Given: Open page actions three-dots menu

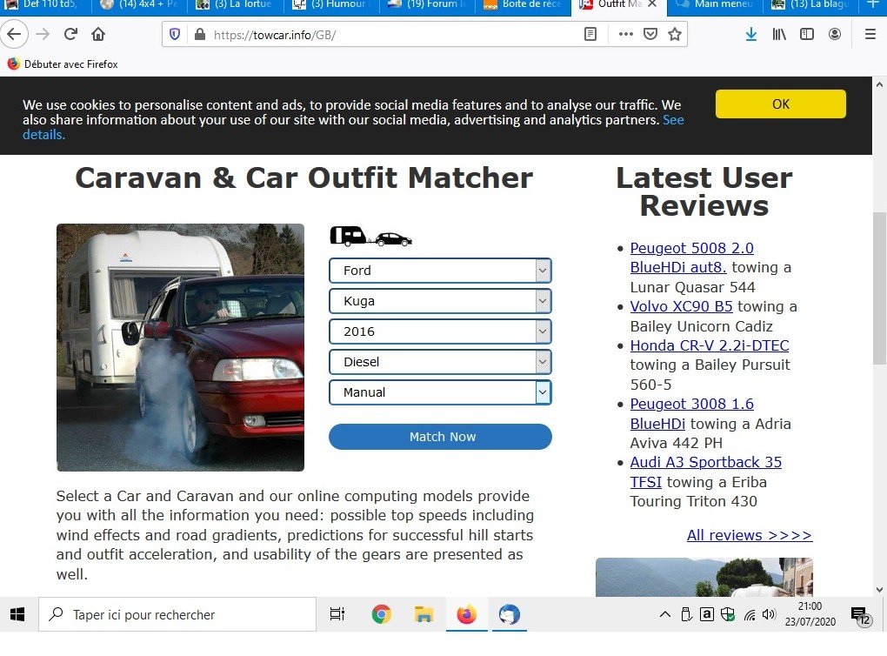Looking at the screenshot, I should pyautogui.click(x=625, y=35).
